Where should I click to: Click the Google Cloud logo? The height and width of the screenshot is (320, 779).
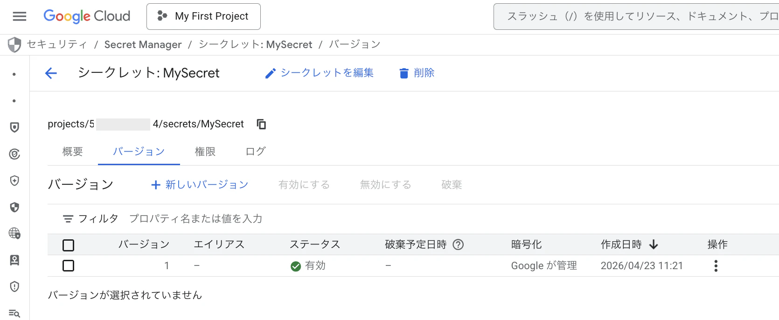87,16
